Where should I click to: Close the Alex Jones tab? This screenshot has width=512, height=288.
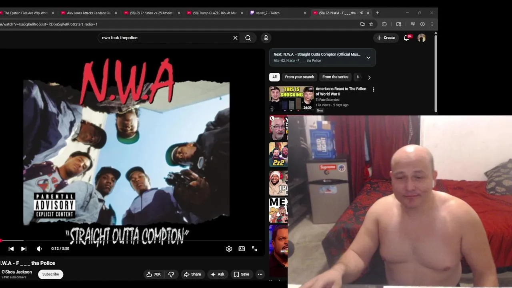tap(116, 13)
